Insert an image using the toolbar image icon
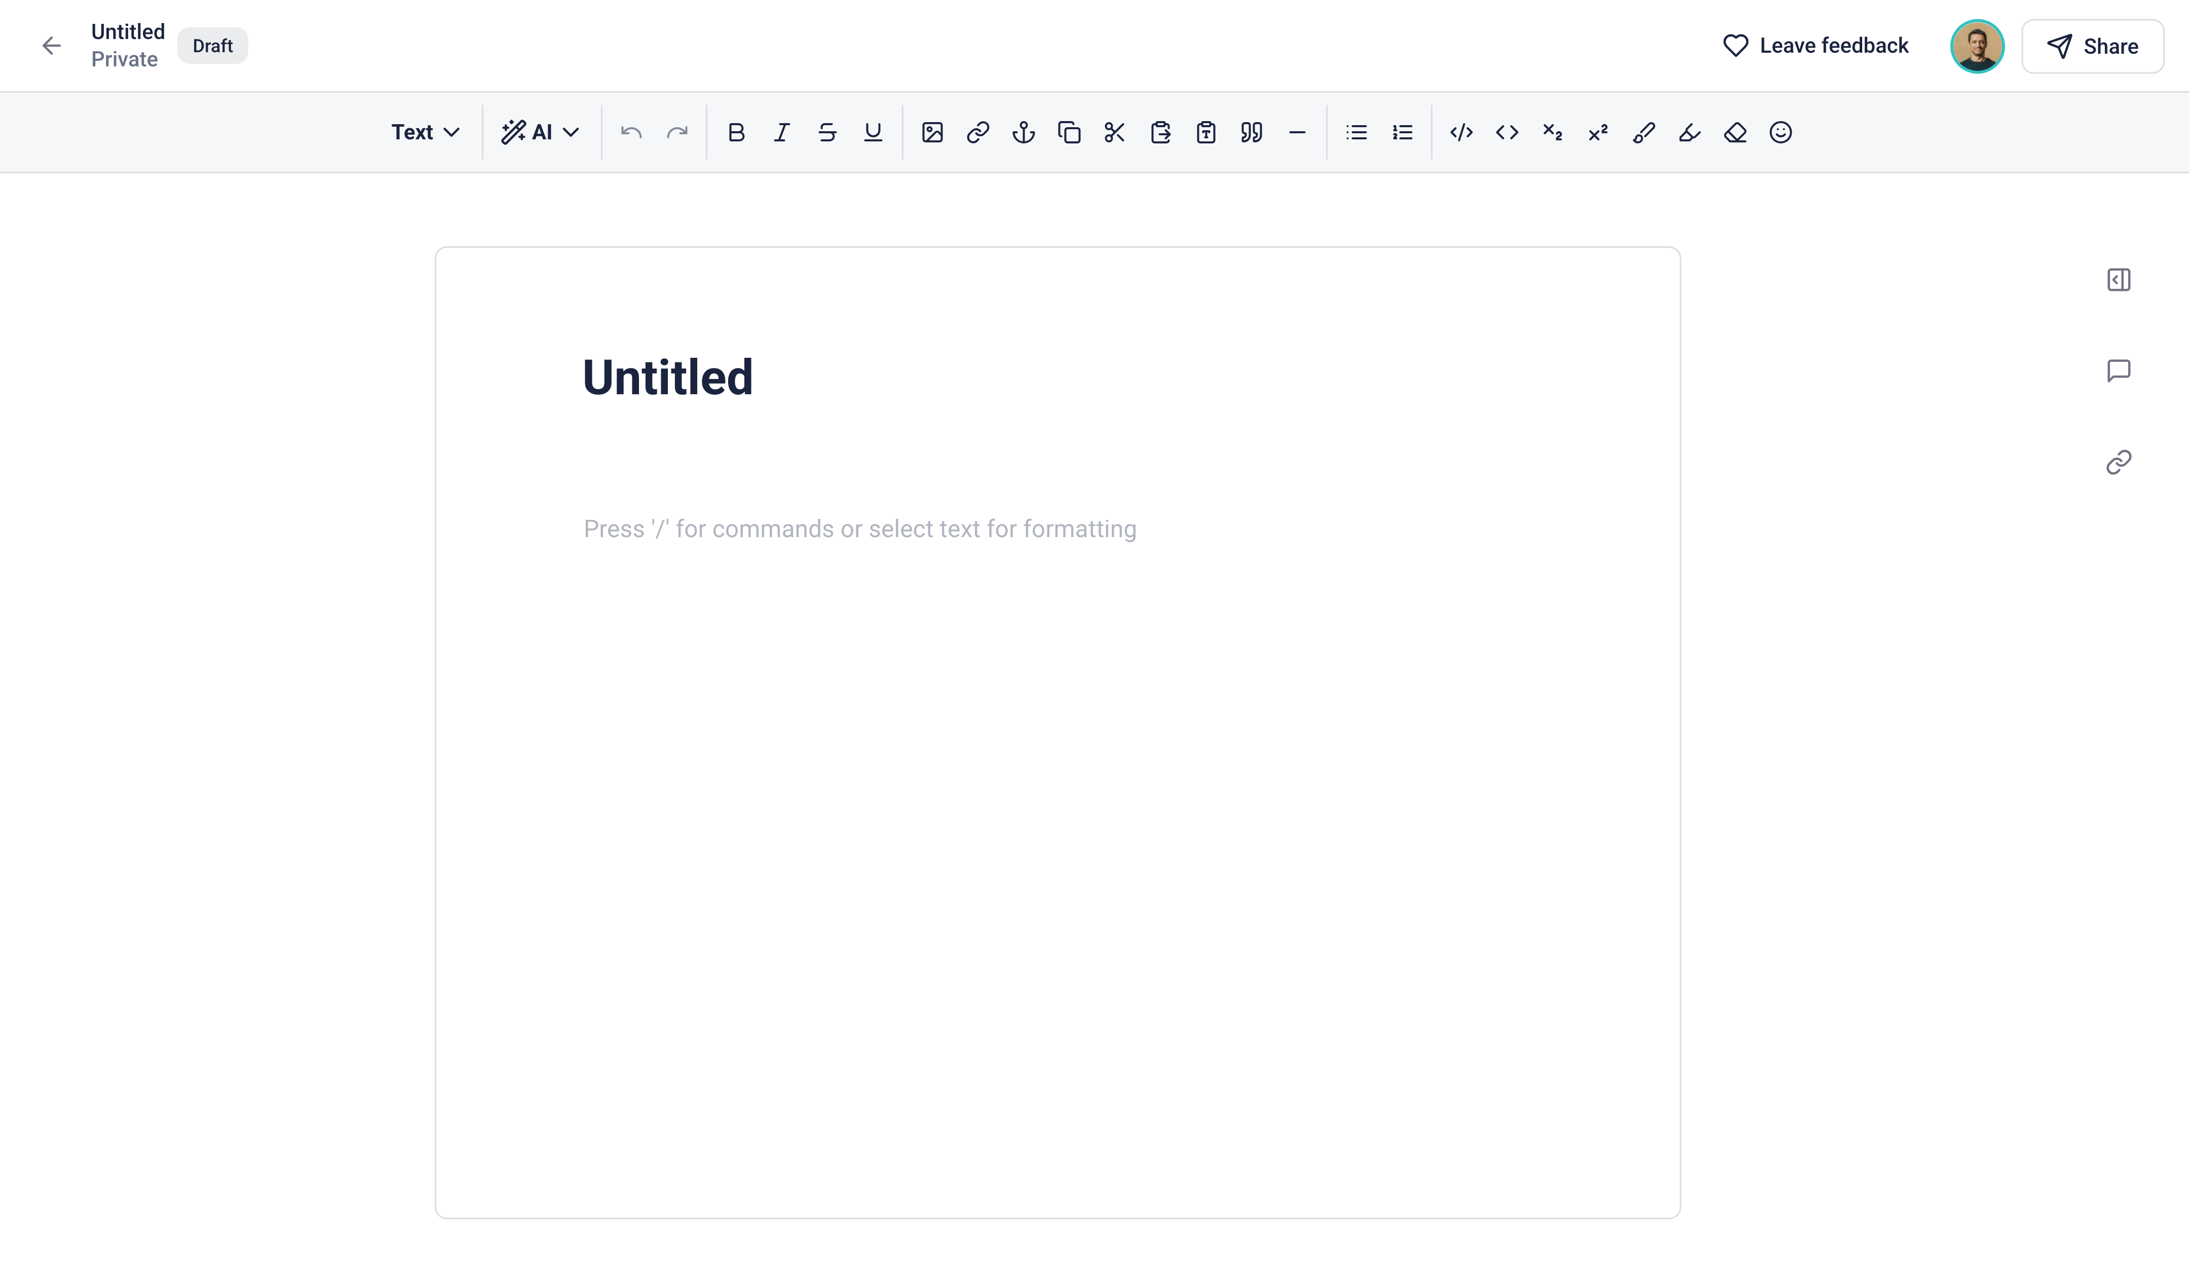2189x1277 pixels. [x=932, y=132]
